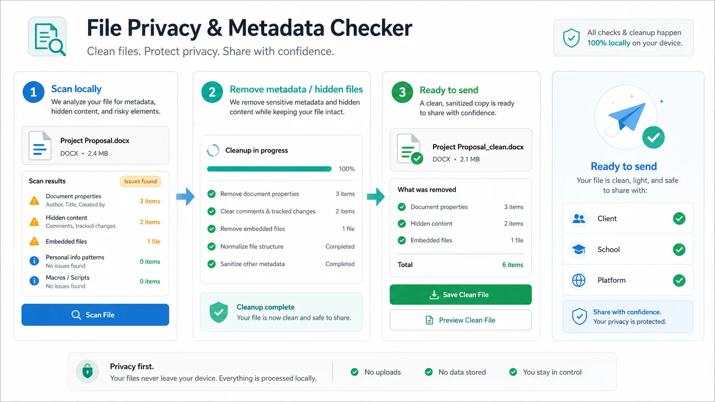The image size is (715, 402).
Task: Click the File Privacy Checker logo icon
Action: [47, 37]
